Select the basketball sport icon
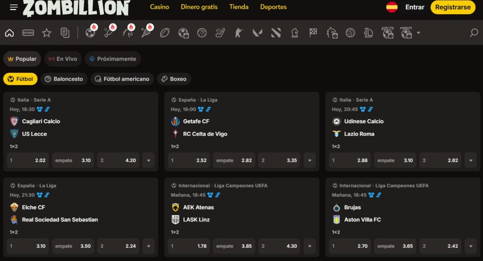 [x=202, y=33]
